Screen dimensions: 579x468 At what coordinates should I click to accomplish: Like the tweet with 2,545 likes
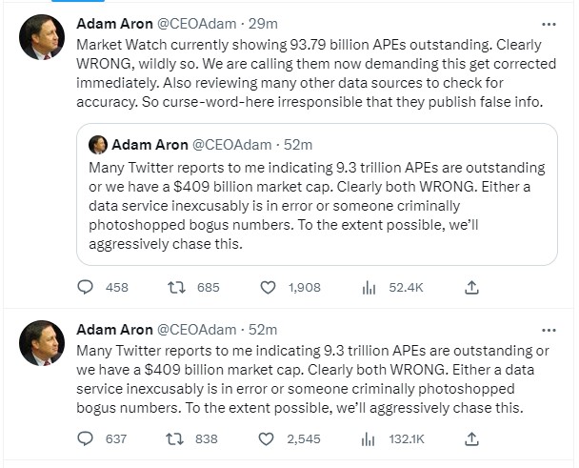270,439
